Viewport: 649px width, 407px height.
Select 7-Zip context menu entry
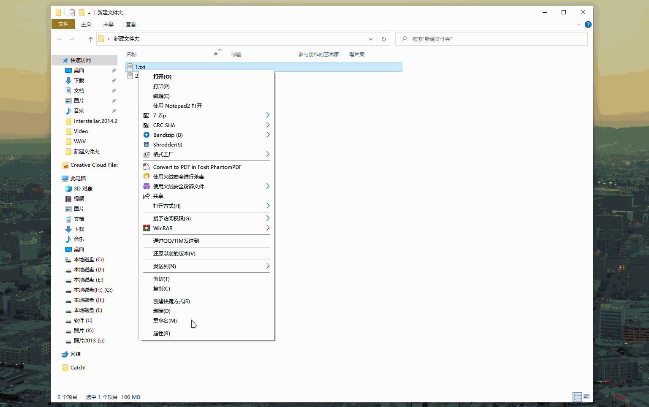159,116
